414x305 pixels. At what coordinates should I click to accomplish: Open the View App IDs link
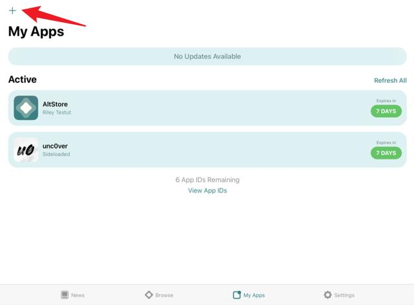(208, 190)
